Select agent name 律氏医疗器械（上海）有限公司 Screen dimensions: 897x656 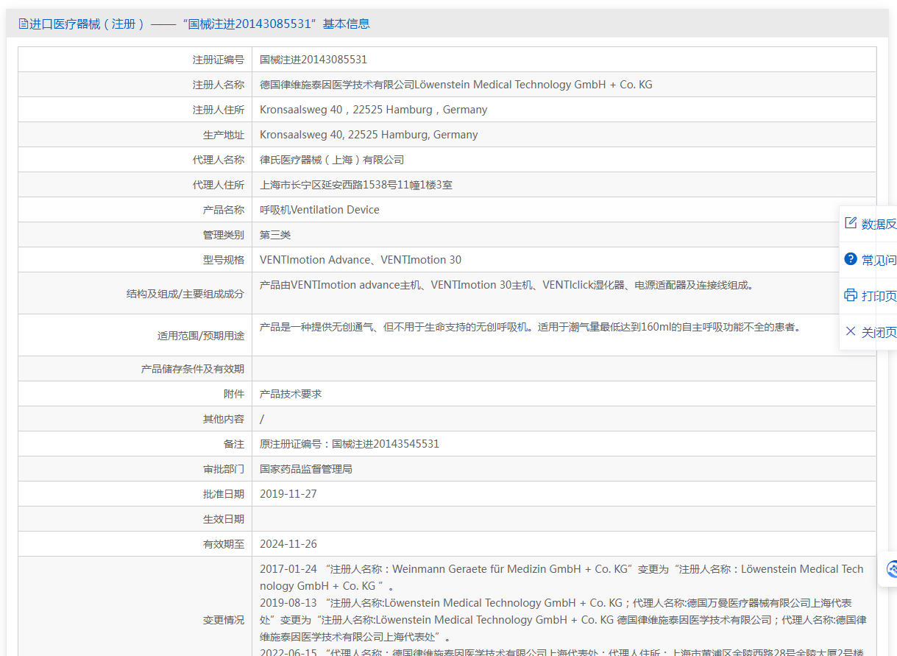tap(332, 160)
